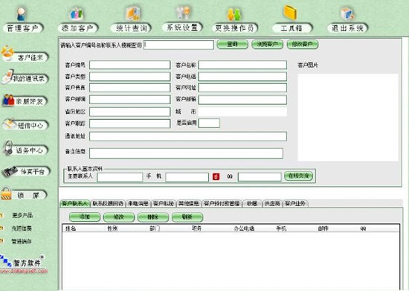Click the contact 手机 field beside the red SMS icon

tap(187, 177)
